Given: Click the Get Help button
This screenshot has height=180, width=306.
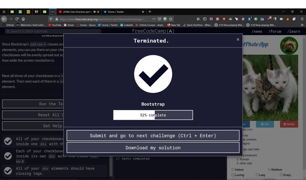Looking at the screenshot, I should tap(33, 126).
